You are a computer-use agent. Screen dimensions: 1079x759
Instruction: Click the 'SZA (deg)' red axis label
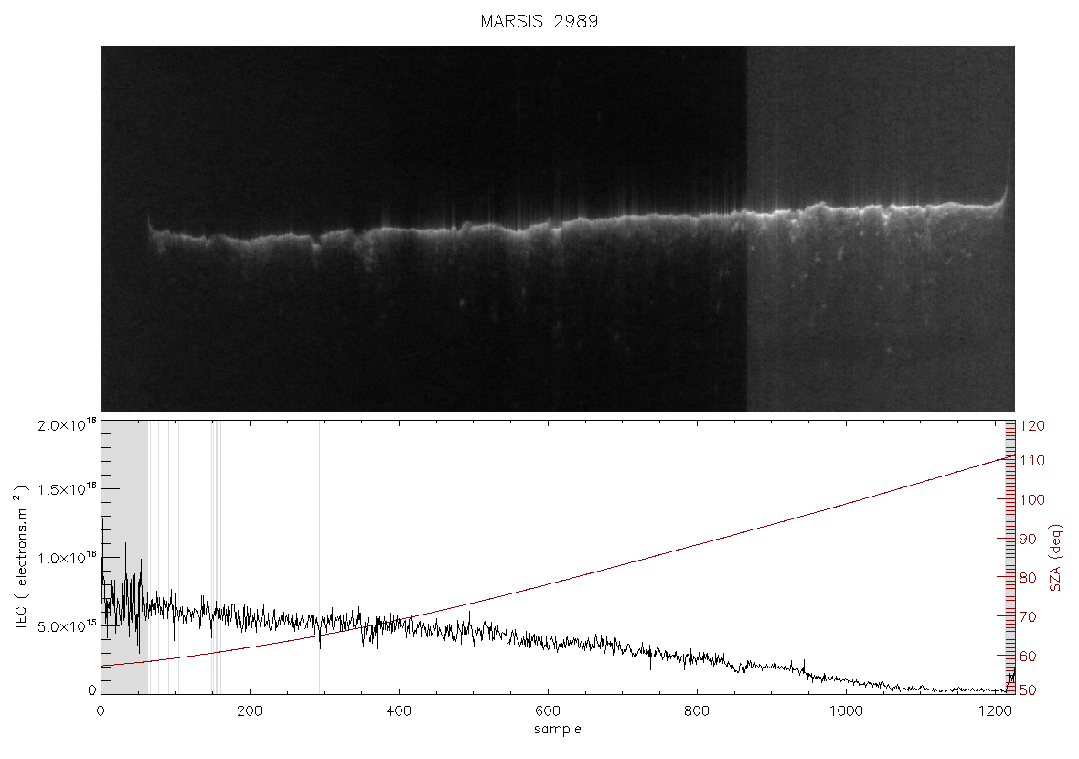click(x=1055, y=558)
